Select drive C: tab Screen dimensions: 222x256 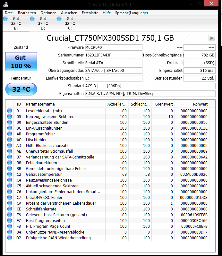tap(70, 23)
